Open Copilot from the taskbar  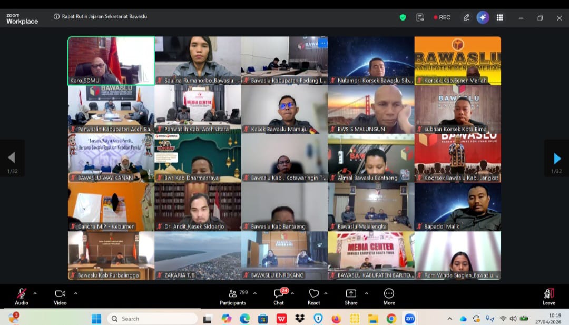click(x=226, y=319)
